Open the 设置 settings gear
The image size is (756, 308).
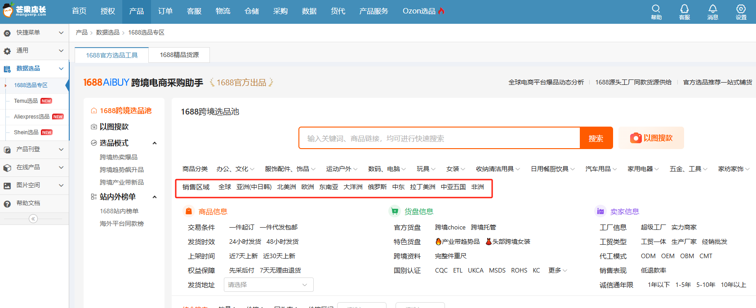click(741, 12)
